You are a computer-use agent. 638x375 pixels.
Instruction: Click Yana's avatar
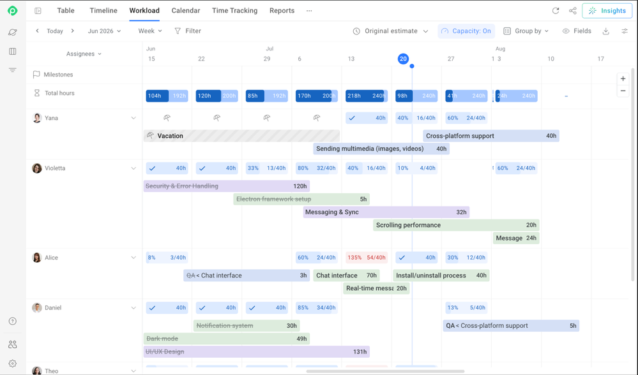pyautogui.click(x=37, y=118)
